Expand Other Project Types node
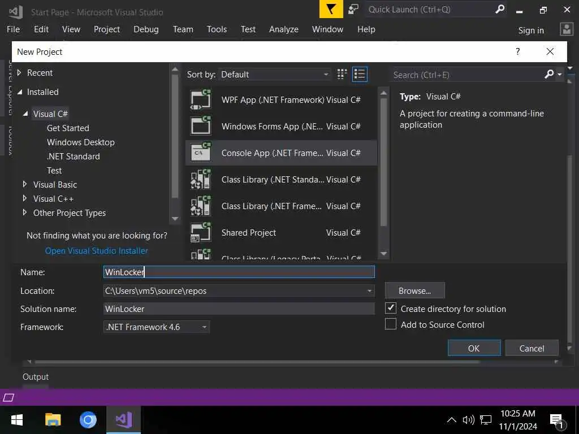Image resolution: width=579 pixels, height=434 pixels. (x=25, y=212)
